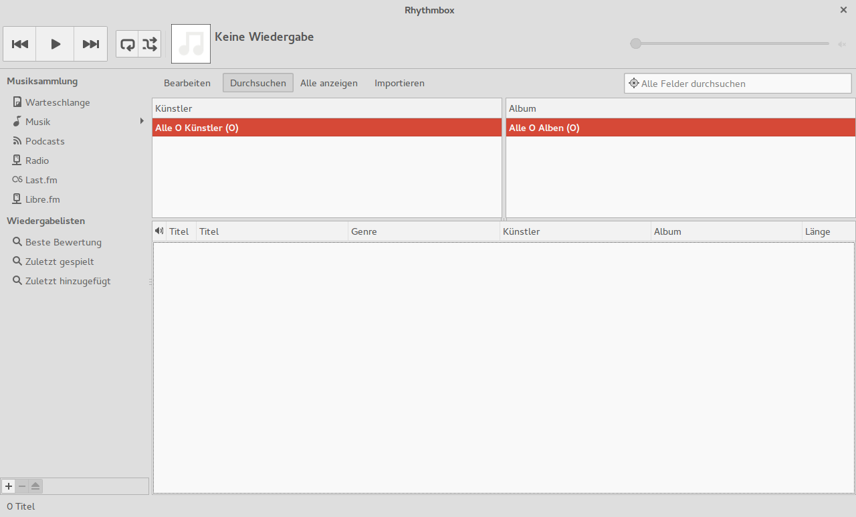This screenshot has height=517, width=856.
Task: Toggle the Durchsuchen browse button
Action: coord(258,83)
